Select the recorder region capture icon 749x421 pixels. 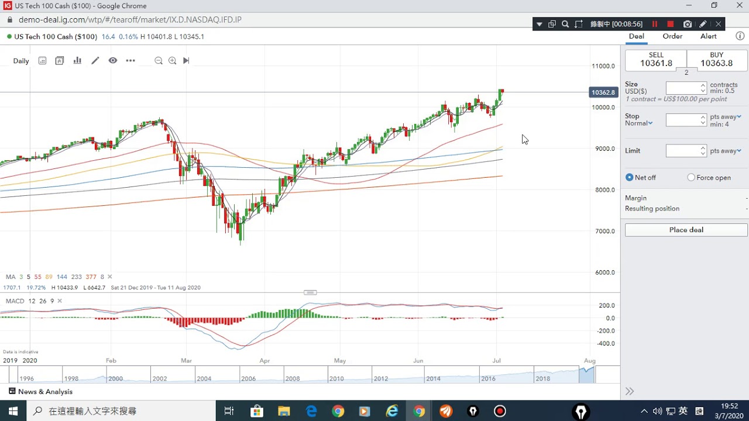pos(579,24)
